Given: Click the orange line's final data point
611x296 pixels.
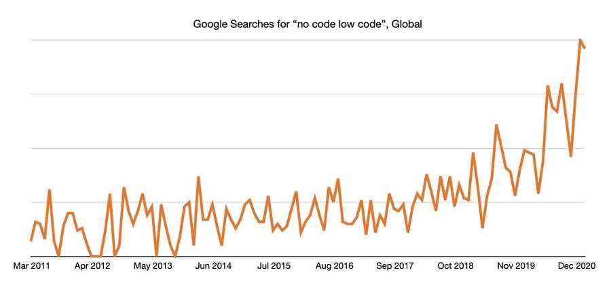Looking at the screenshot, I should pyautogui.click(x=585, y=48).
